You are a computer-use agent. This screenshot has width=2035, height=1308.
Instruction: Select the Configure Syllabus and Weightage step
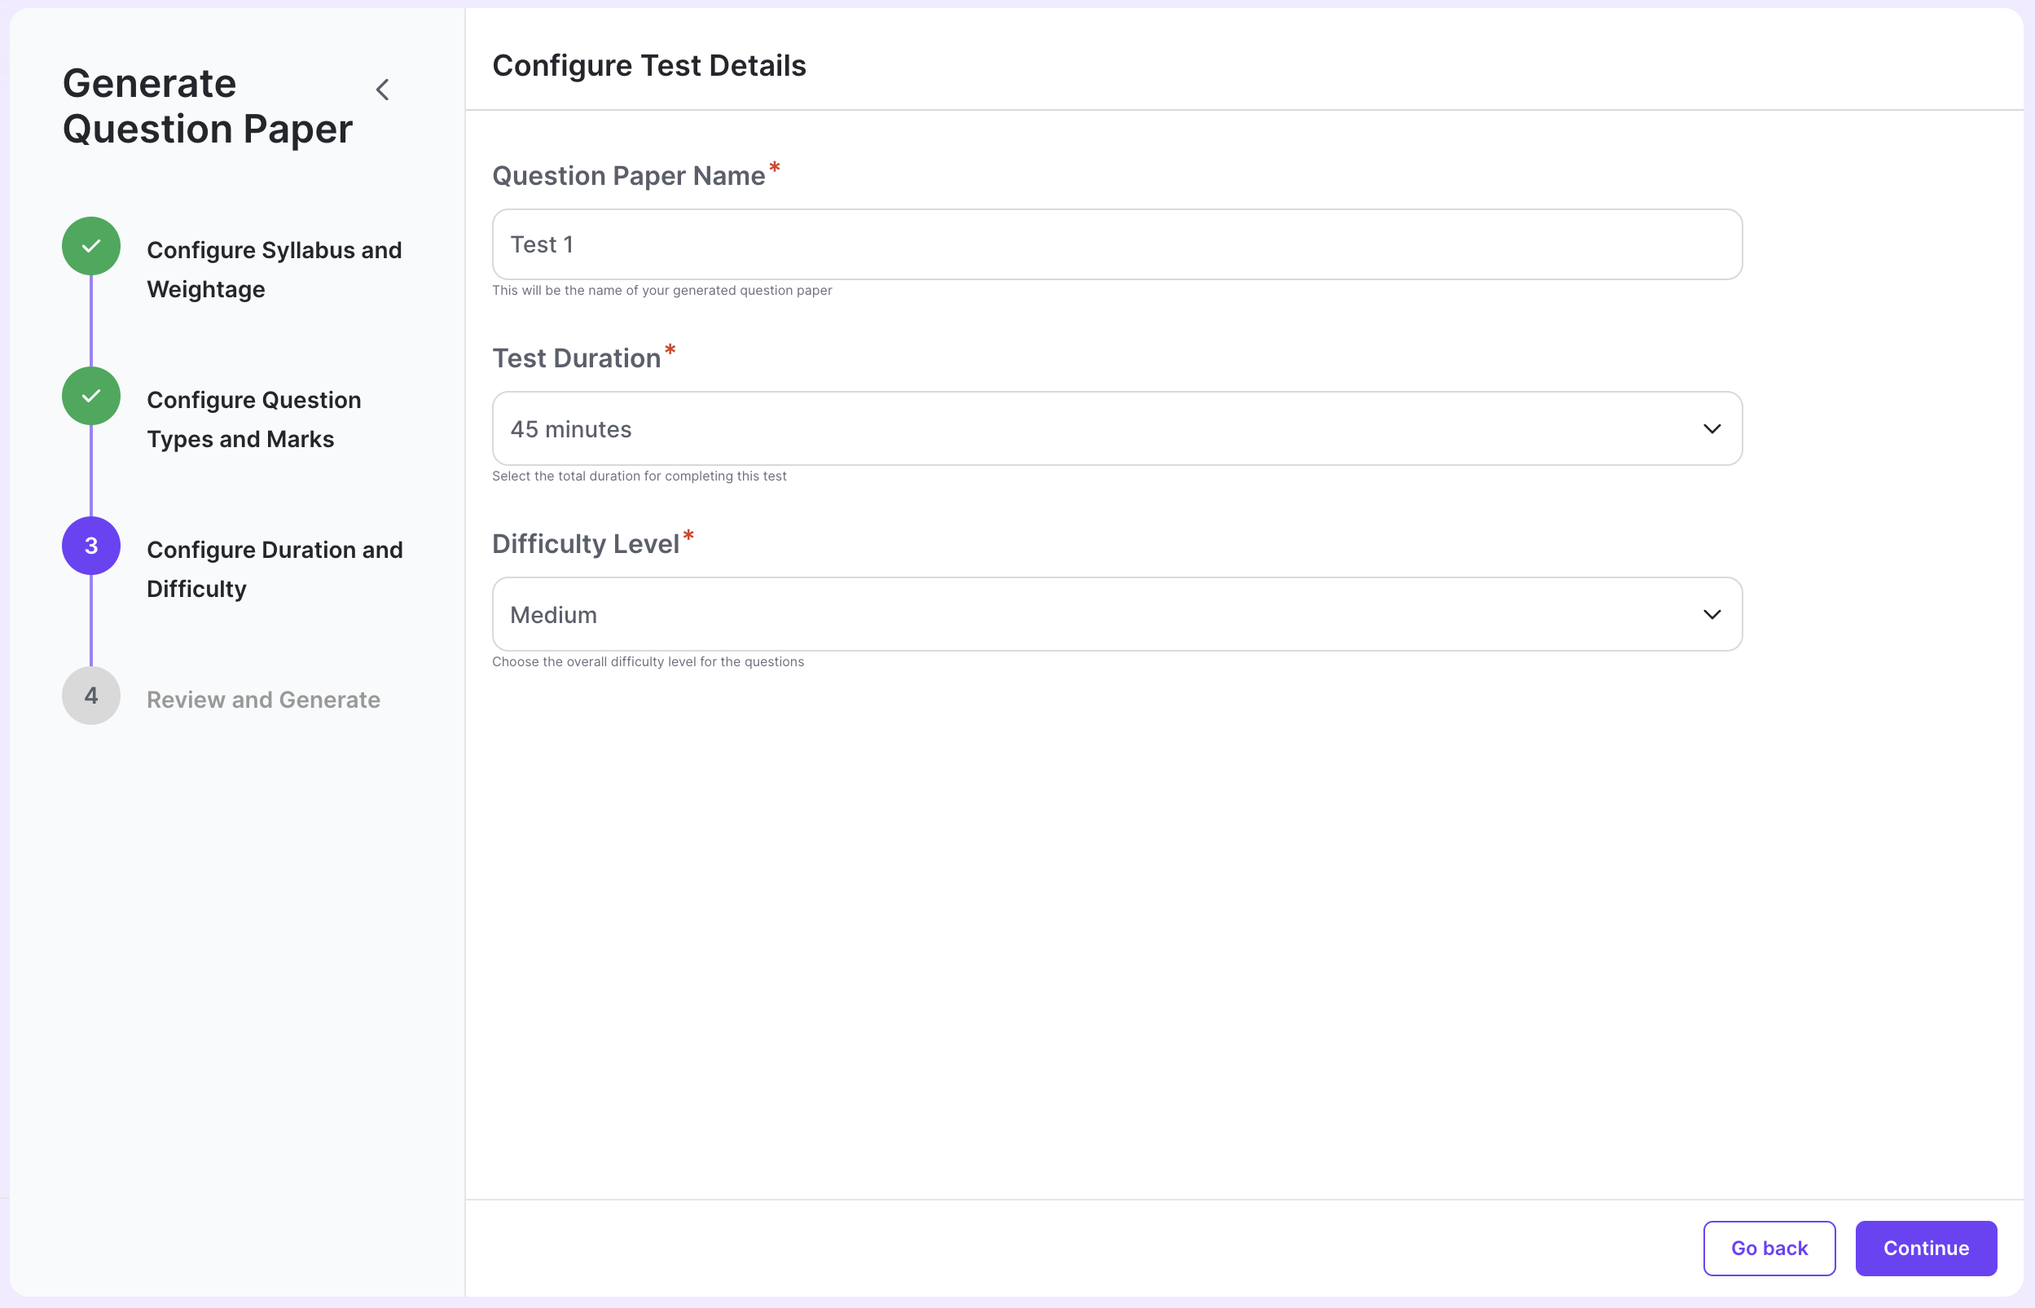[x=275, y=270]
